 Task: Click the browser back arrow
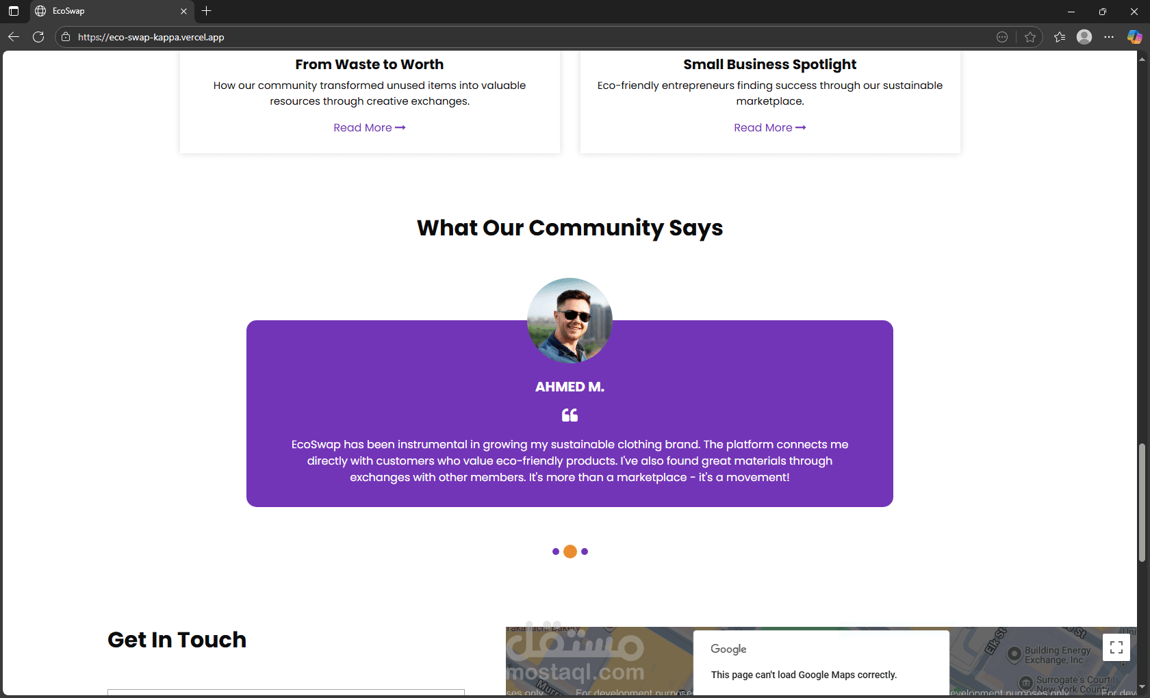coord(14,37)
